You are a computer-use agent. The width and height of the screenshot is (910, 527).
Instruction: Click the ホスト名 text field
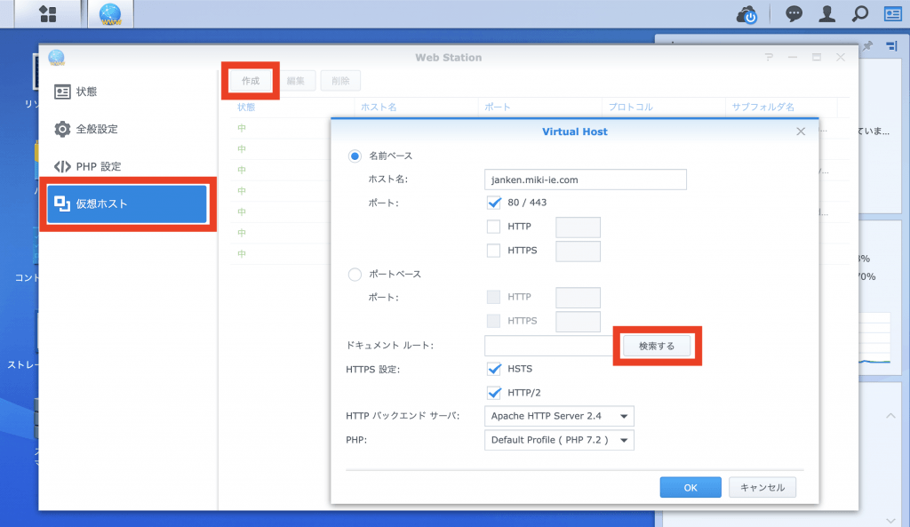point(585,180)
